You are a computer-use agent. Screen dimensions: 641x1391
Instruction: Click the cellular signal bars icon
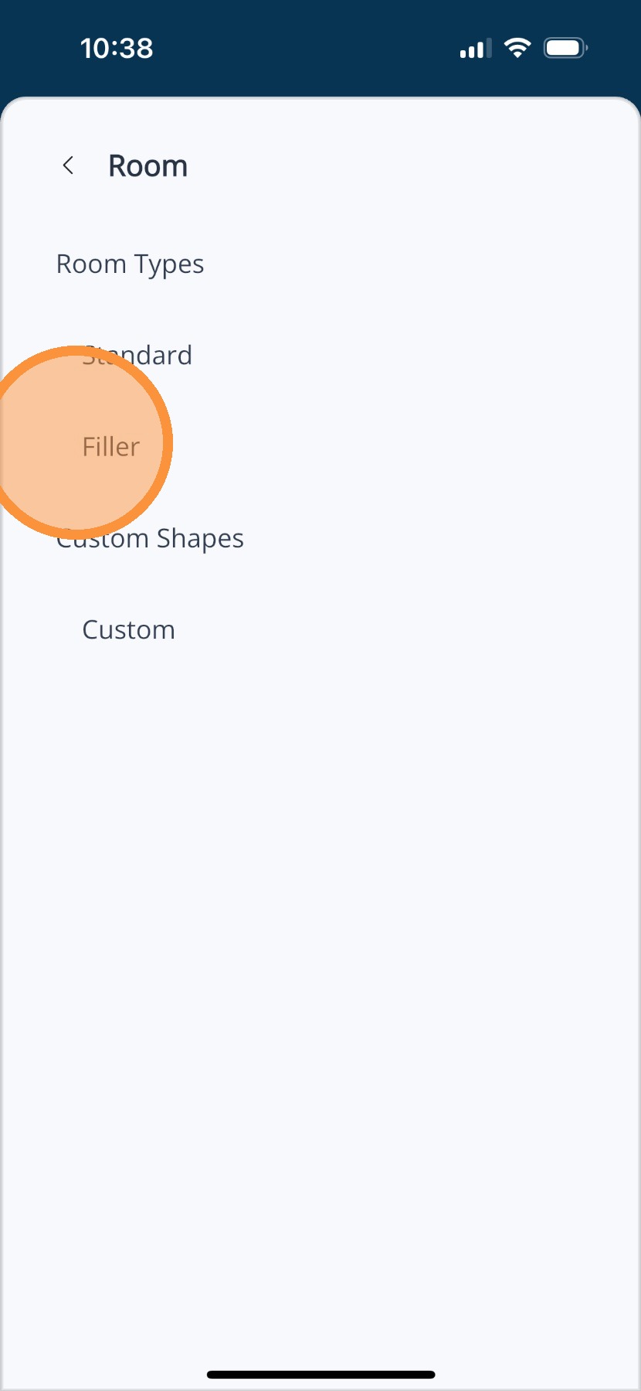(x=475, y=49)
